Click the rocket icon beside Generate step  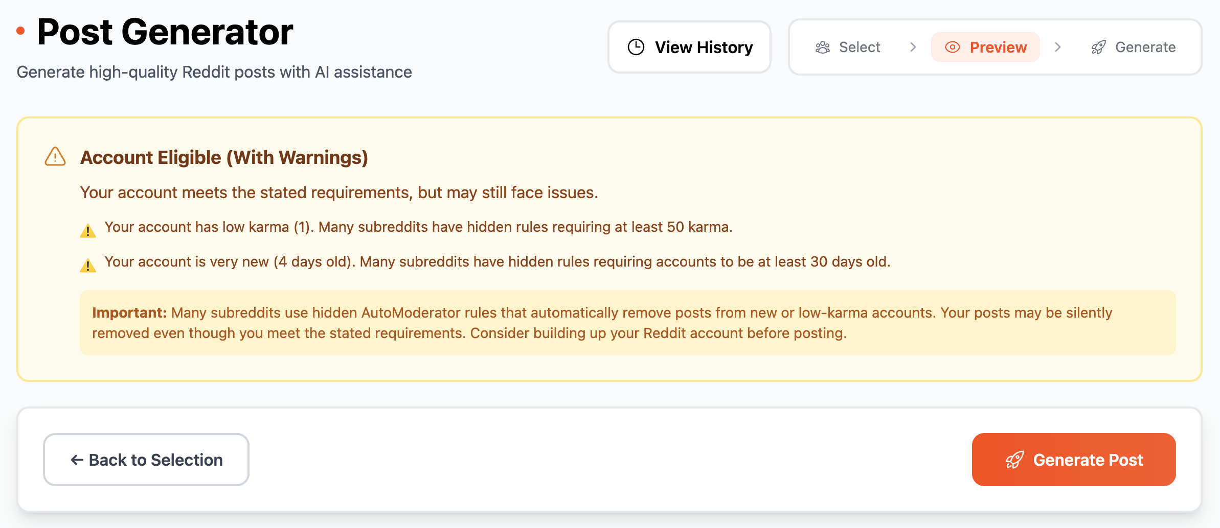coord(1098,47)
